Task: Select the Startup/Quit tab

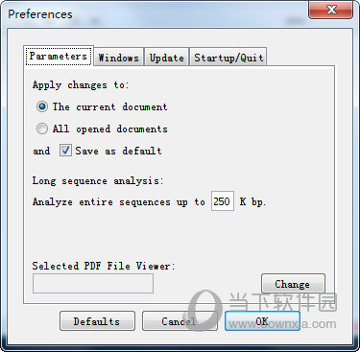Action: coord(228,58)
